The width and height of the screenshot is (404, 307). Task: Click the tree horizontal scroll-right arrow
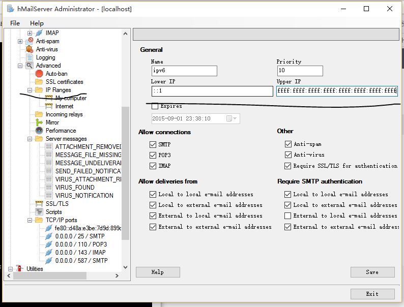(x=117, y=275)
